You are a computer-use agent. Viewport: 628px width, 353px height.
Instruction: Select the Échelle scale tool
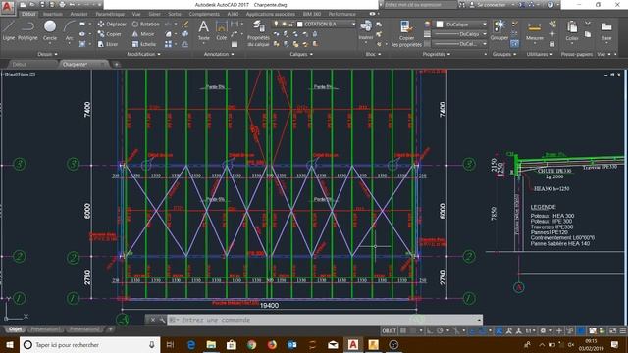coord(144,44)
